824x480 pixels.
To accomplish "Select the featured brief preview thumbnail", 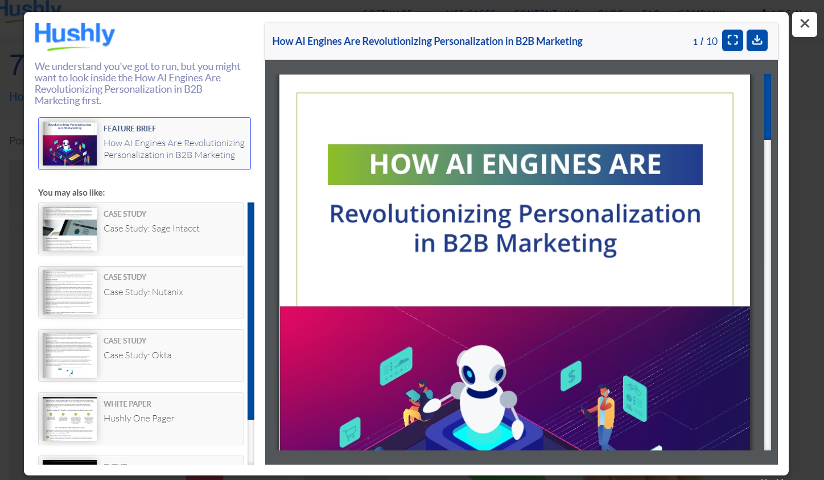I will point(69,143).
